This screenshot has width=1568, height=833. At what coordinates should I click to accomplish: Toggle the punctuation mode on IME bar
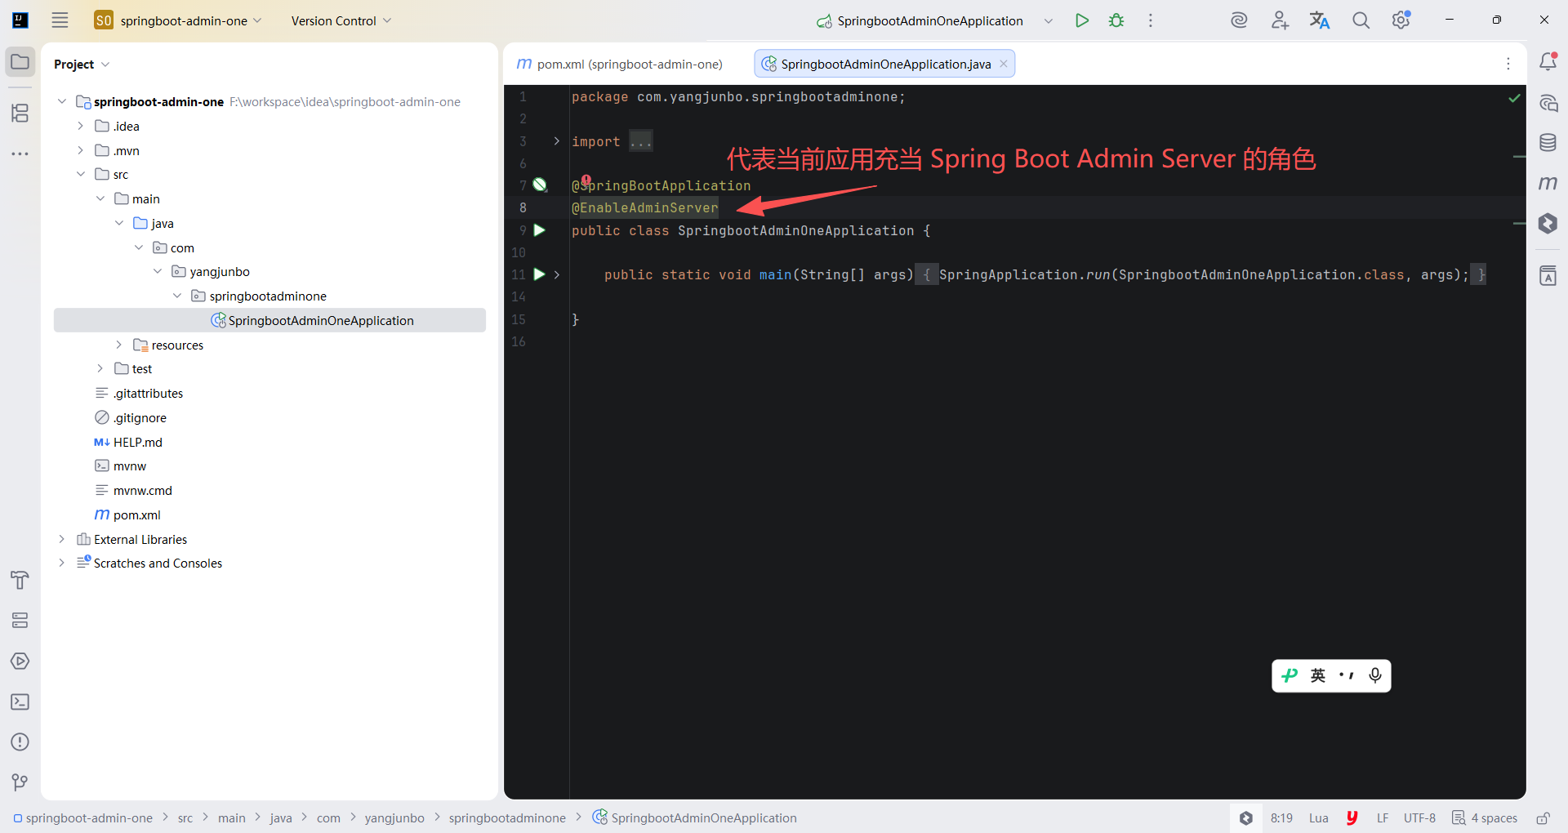click(x=1346, y=675)
